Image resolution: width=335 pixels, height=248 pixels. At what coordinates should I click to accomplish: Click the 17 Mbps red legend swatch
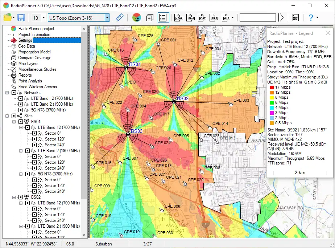[x=272, y=87]
